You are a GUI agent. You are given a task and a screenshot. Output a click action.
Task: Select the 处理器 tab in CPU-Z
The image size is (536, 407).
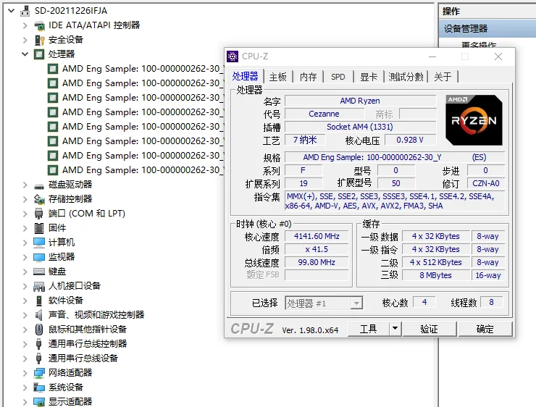[x=245, y=76]
